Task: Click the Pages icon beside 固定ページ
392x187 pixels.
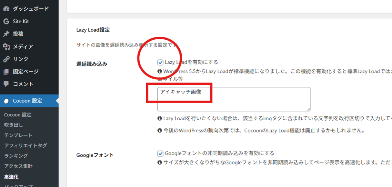Action: tap(6, 71)
